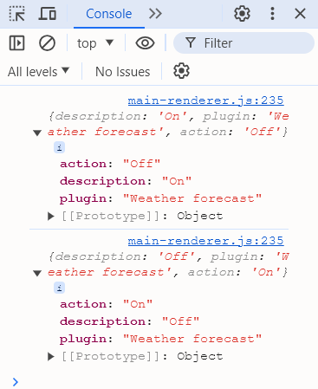Open the top JavaScript context dropdown
The image size is (318, 389).
(x=95, y=43)
